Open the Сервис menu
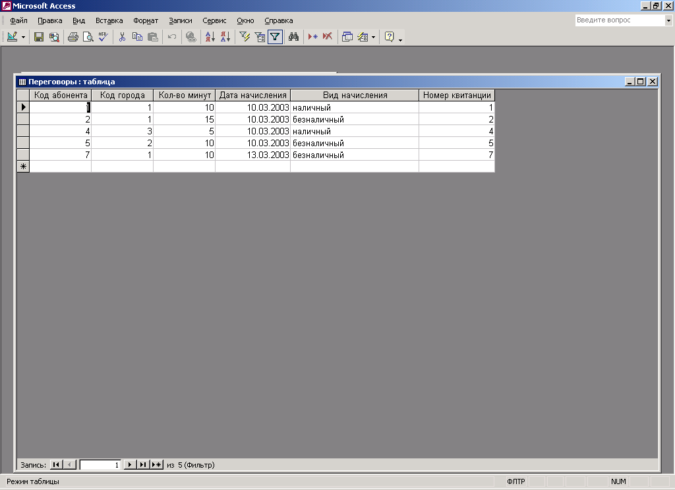This screenshot has height=490, width=675. (x=214, y=20)
